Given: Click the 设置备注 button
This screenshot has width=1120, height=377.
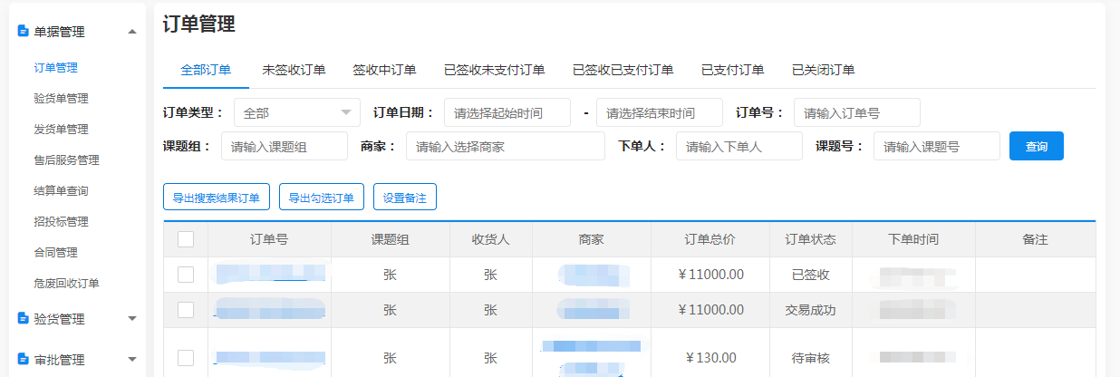Looking at the screenshot, I should point(404,197).
